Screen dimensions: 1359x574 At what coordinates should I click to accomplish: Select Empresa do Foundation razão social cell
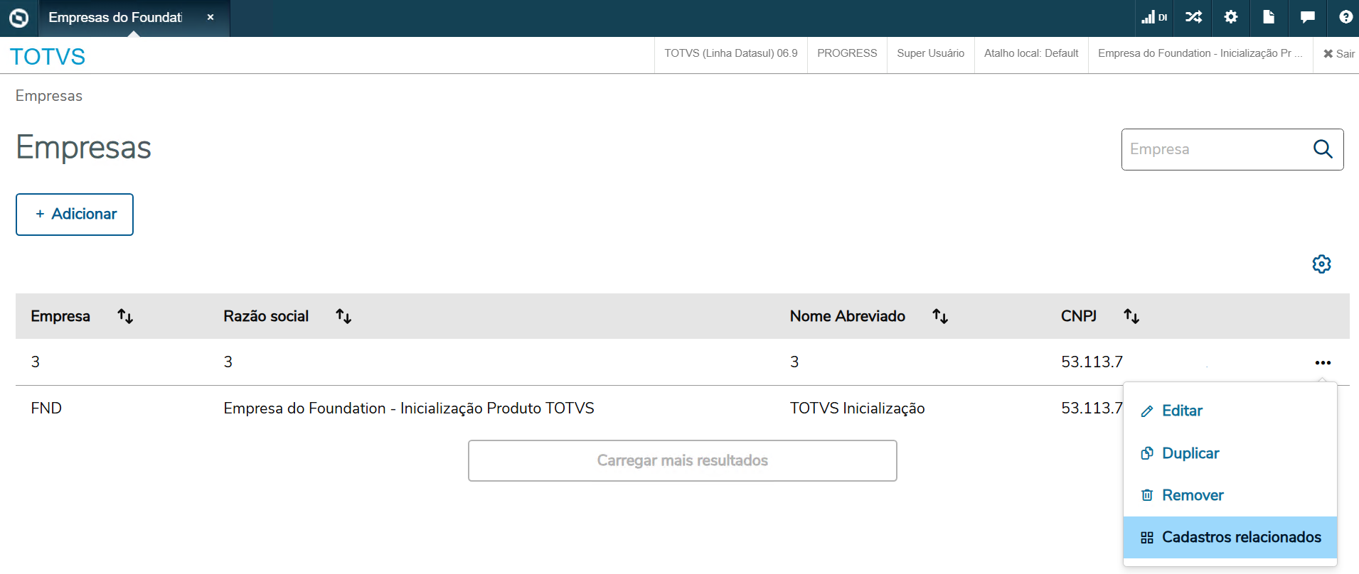tap(409, 408)
